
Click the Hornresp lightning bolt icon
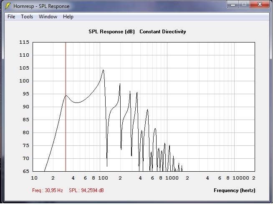8,6
